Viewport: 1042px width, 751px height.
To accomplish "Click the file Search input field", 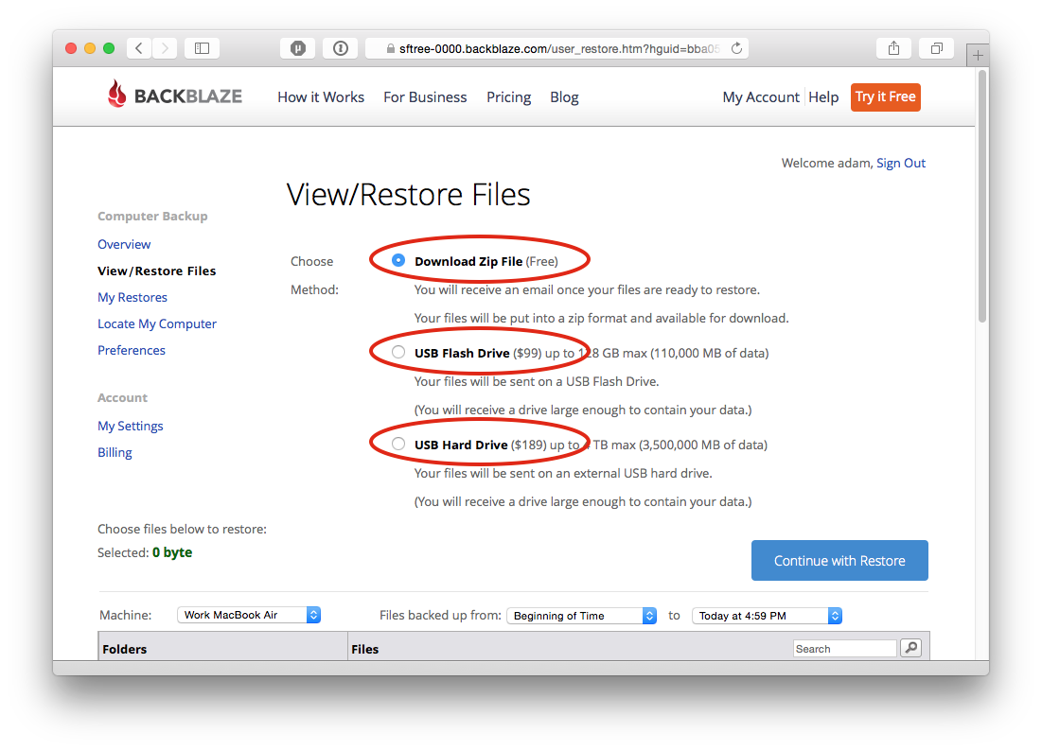I will point(844,648).
